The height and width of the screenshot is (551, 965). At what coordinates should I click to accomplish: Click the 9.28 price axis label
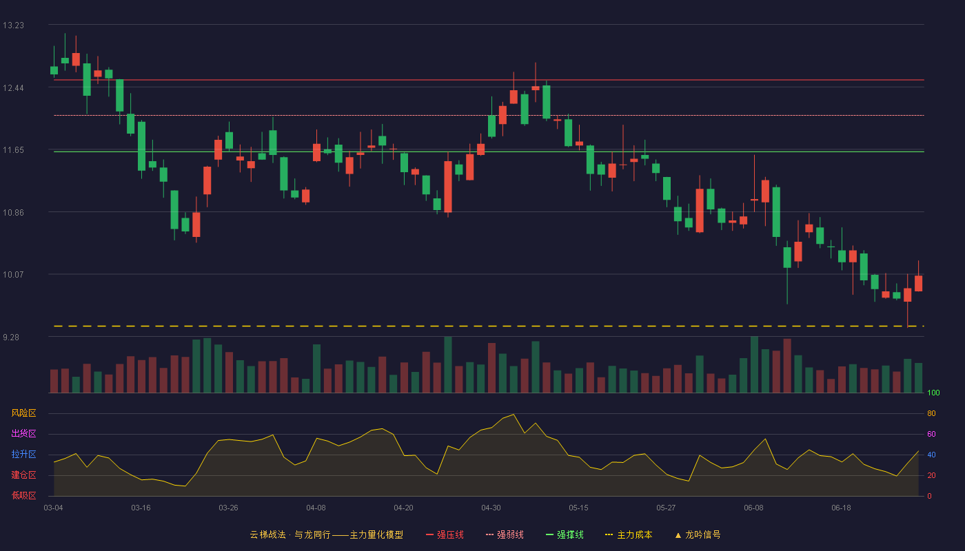click(11, 337)
